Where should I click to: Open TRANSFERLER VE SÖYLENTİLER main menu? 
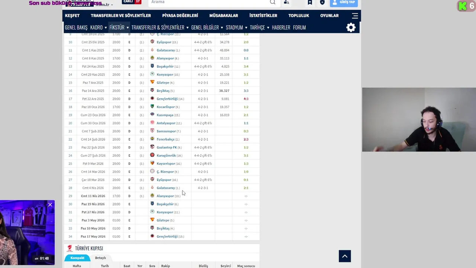[121, 16]
